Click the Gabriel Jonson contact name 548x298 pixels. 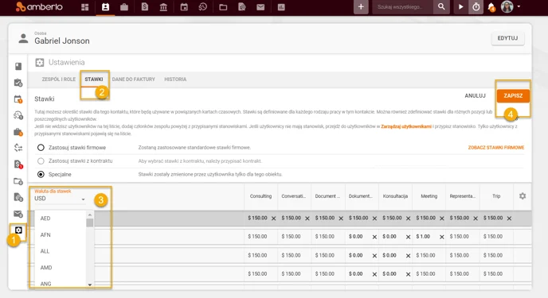(62, 41)
